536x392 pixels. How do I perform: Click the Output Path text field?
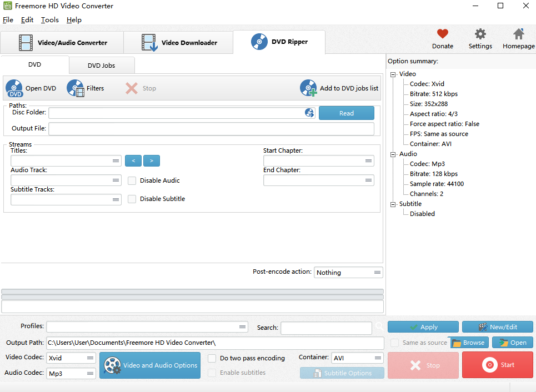[215, 343]
